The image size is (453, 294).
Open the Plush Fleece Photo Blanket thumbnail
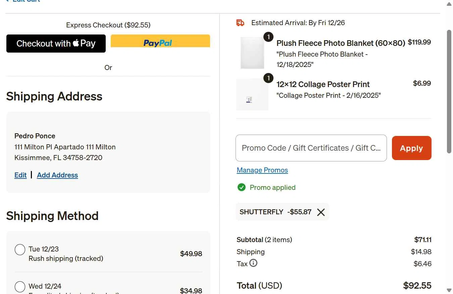point(252,53)
